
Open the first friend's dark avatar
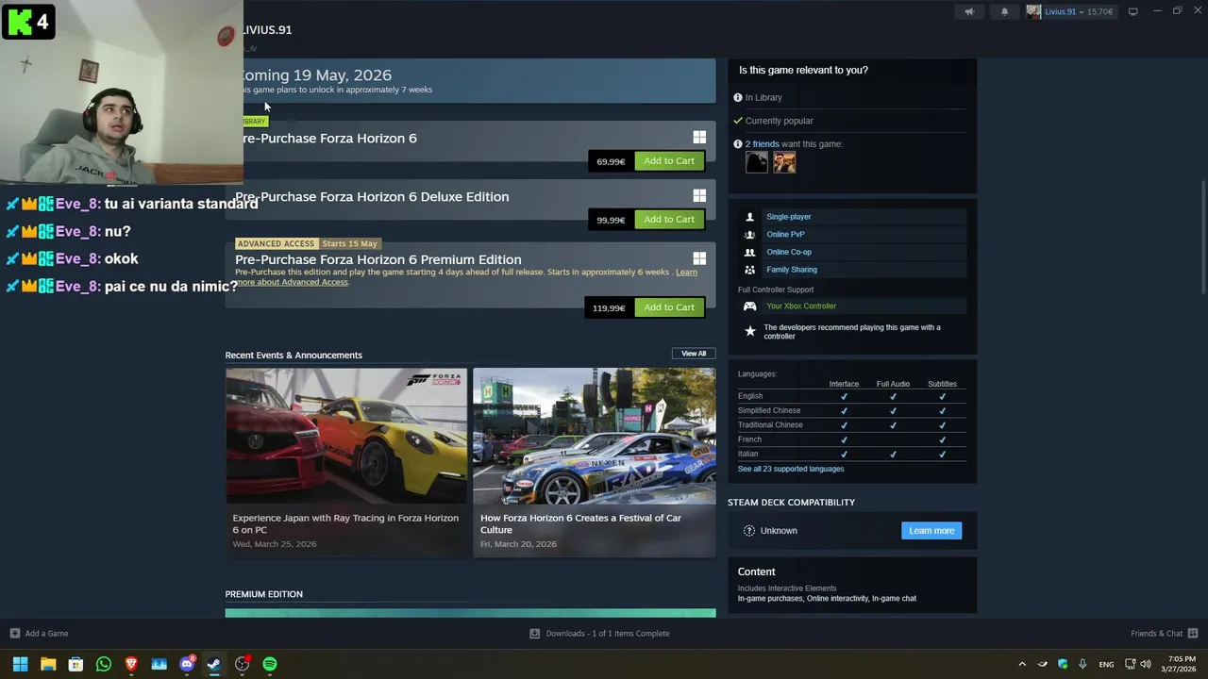click(757, 162)
